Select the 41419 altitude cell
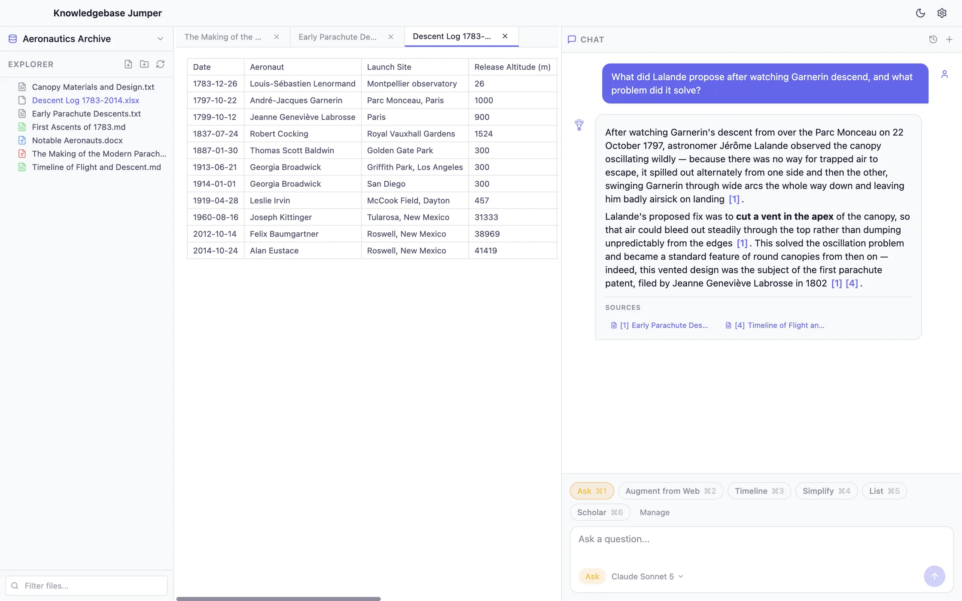Image resolution: width=962 pixels, height=601 pixels. [x=513, y=250]
